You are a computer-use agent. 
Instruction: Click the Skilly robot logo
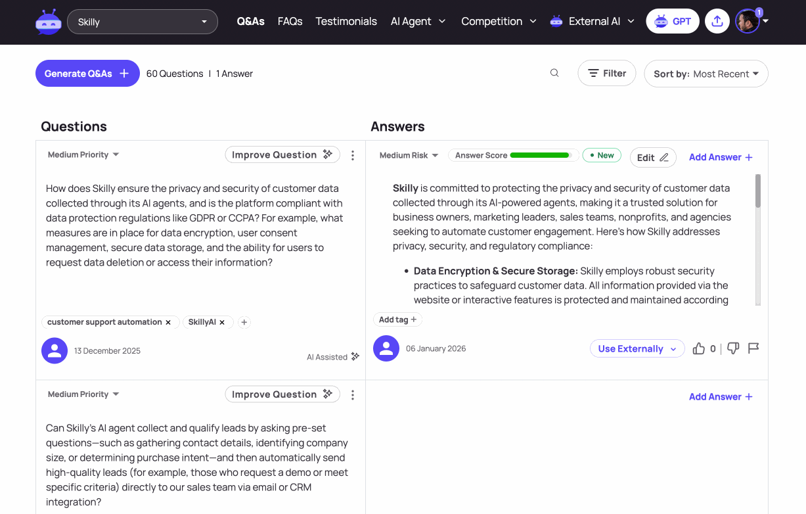[49, 22]
